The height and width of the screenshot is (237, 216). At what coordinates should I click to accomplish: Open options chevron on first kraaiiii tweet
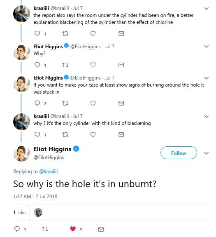click(x=206, y=9)
